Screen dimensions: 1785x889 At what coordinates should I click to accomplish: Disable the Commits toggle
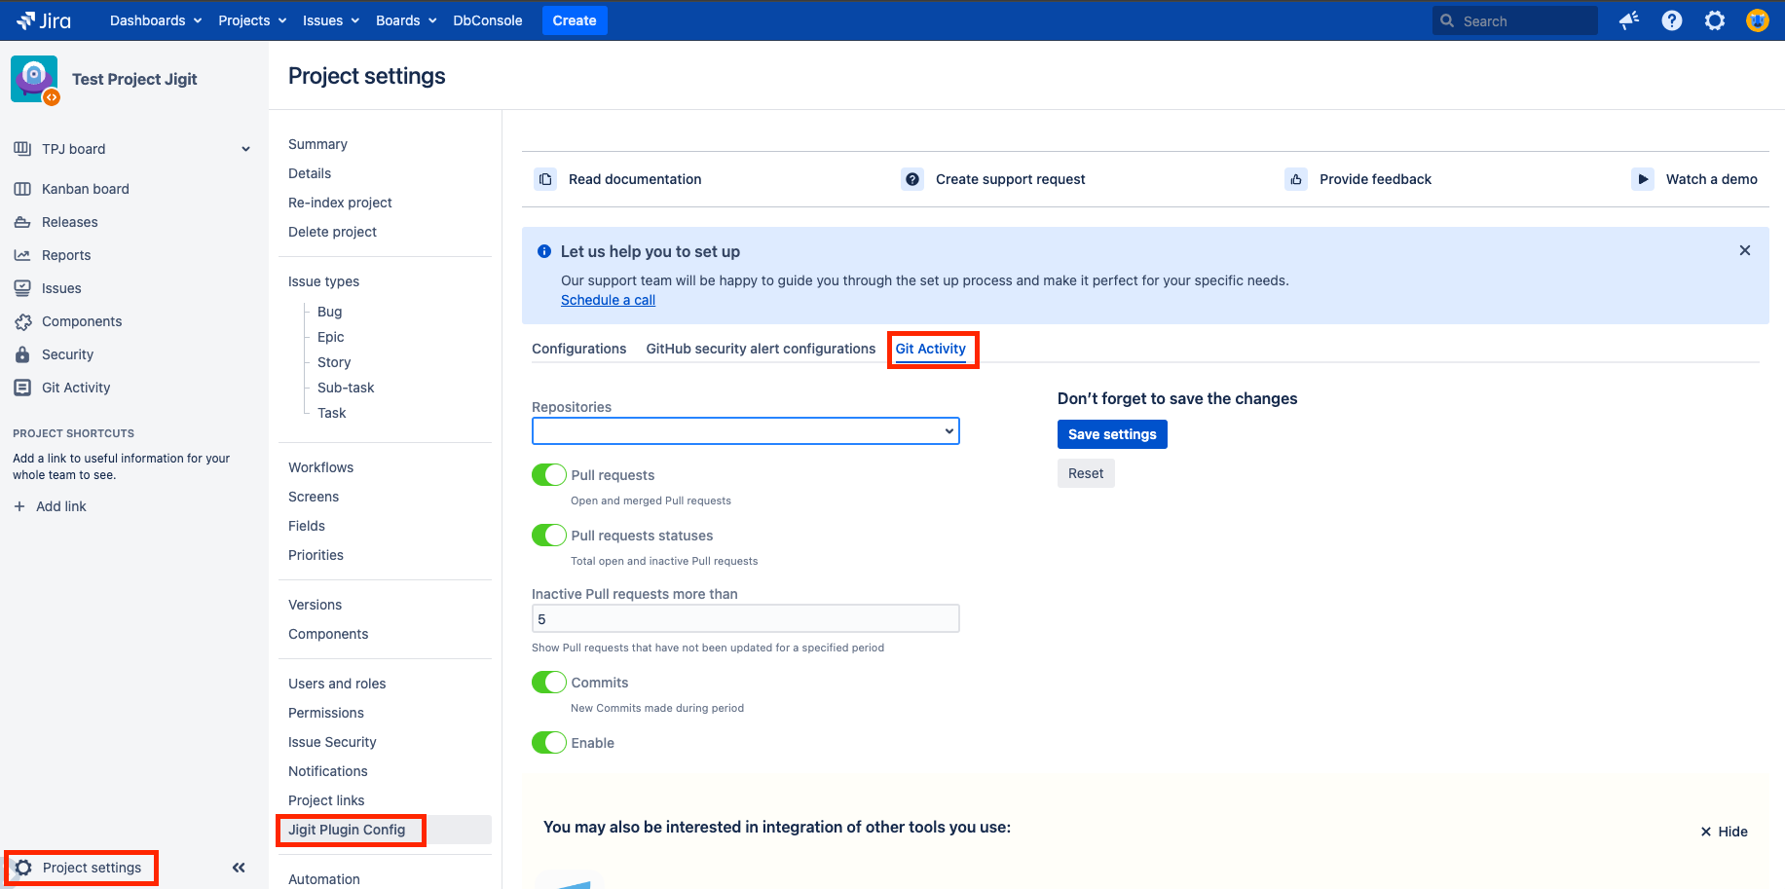point(549,683)
